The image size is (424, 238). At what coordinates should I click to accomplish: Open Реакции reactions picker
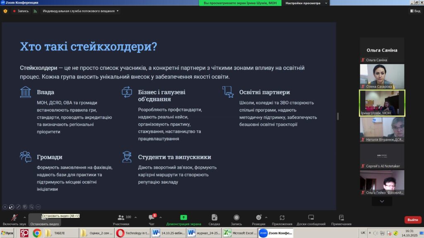coord(258,220)
